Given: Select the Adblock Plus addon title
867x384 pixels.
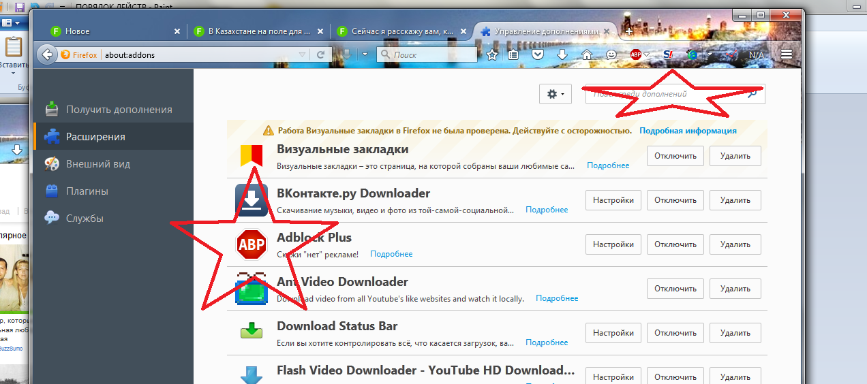Looking at the screenshot, I should click(x=314, y=238).
